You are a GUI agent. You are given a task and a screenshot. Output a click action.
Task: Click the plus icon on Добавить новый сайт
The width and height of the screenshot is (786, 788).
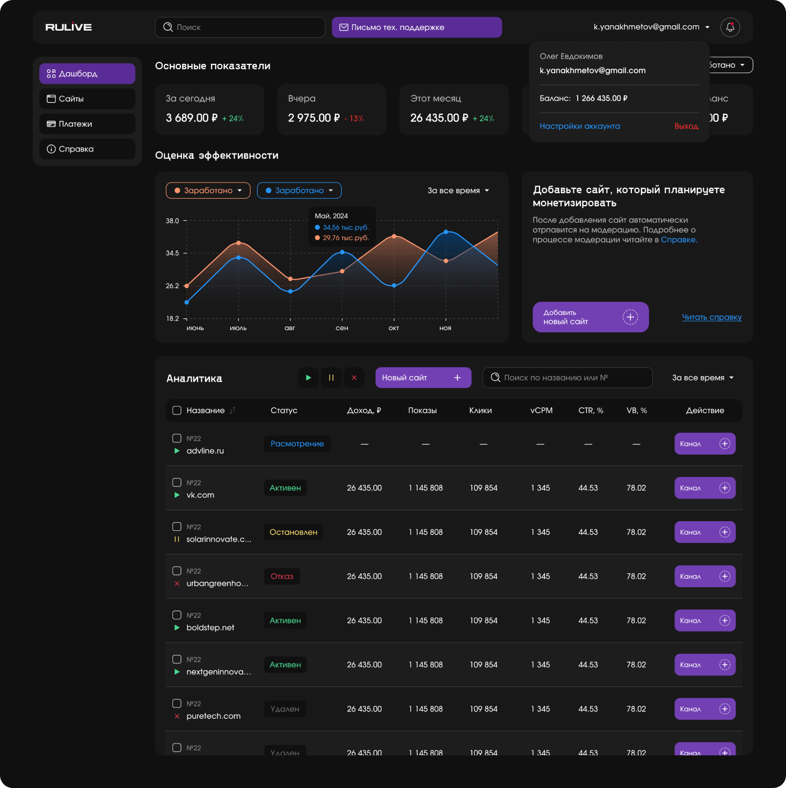coord(630,317)
